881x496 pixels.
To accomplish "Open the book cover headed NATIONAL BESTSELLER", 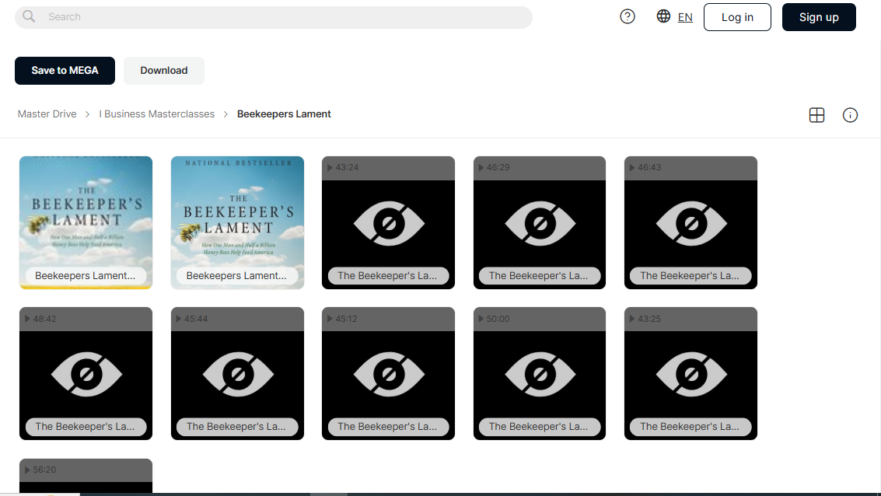I will pyautogui.click(x=238, y=223).
